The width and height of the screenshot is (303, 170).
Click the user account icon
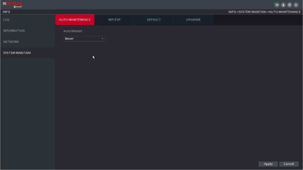pyautogui.click(x=283, y=5)
